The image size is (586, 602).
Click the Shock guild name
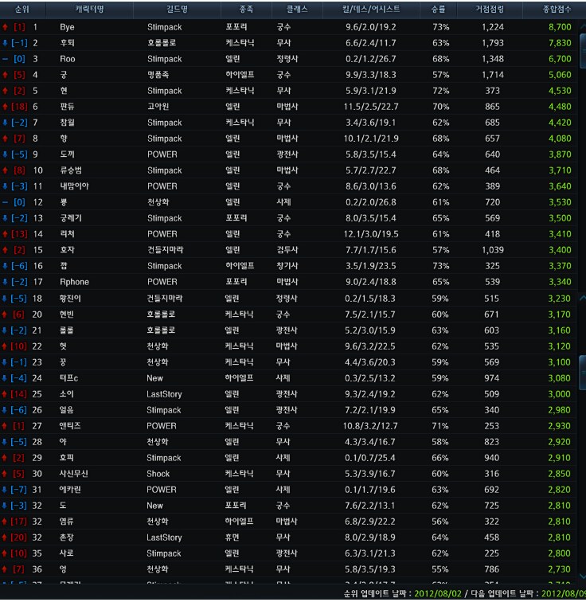coord(158,474)
